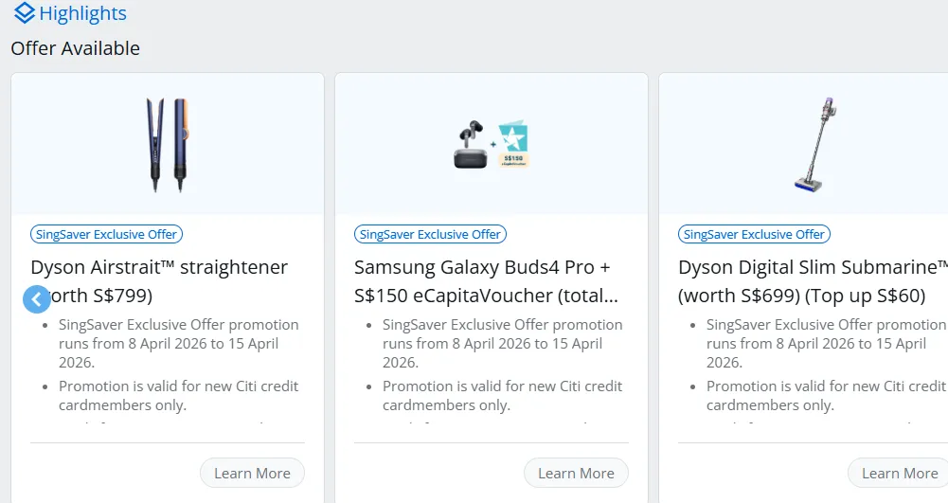Click new Citi cardmembers note in Samsung card
The image size is (948, 503).
pos(502,395)
